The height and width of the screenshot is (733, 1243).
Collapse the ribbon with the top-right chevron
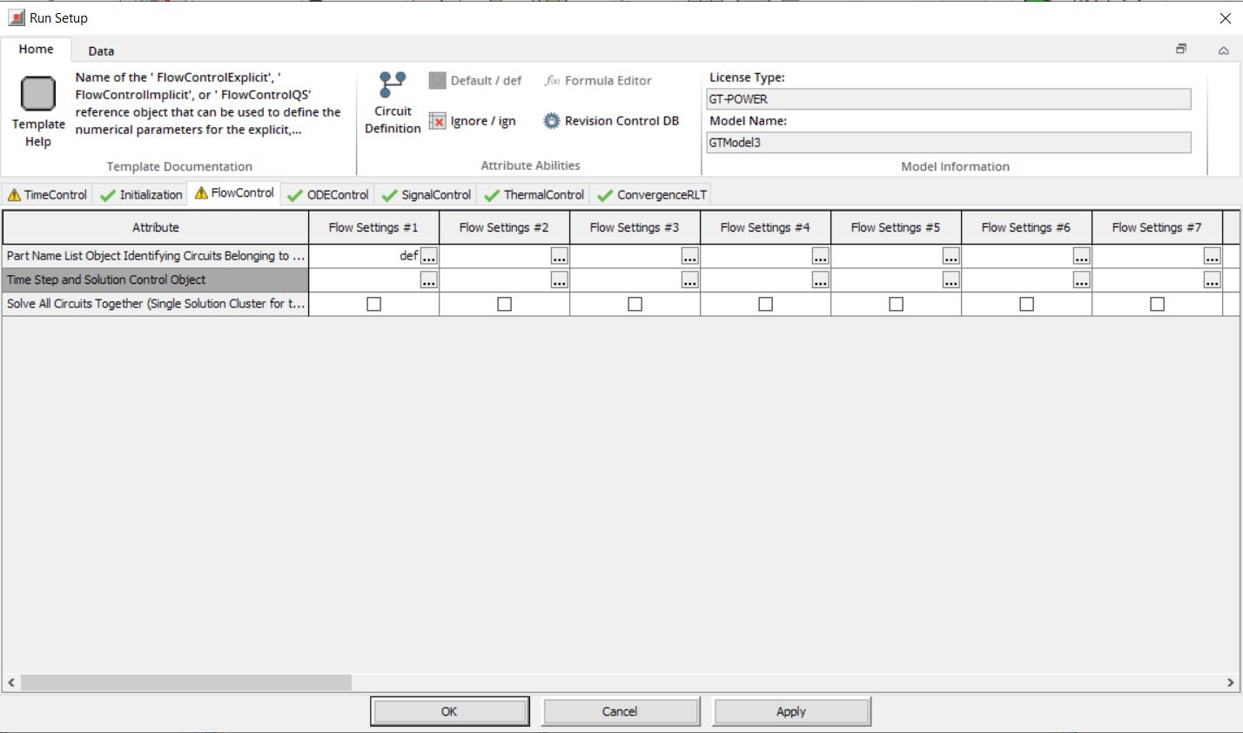coord(1223,50)
